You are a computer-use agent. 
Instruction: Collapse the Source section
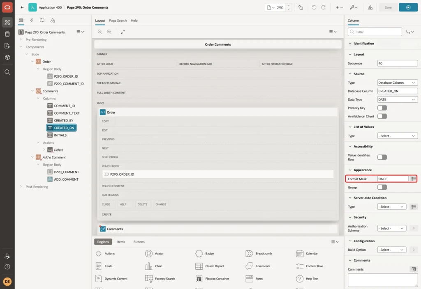pos(350,74)
